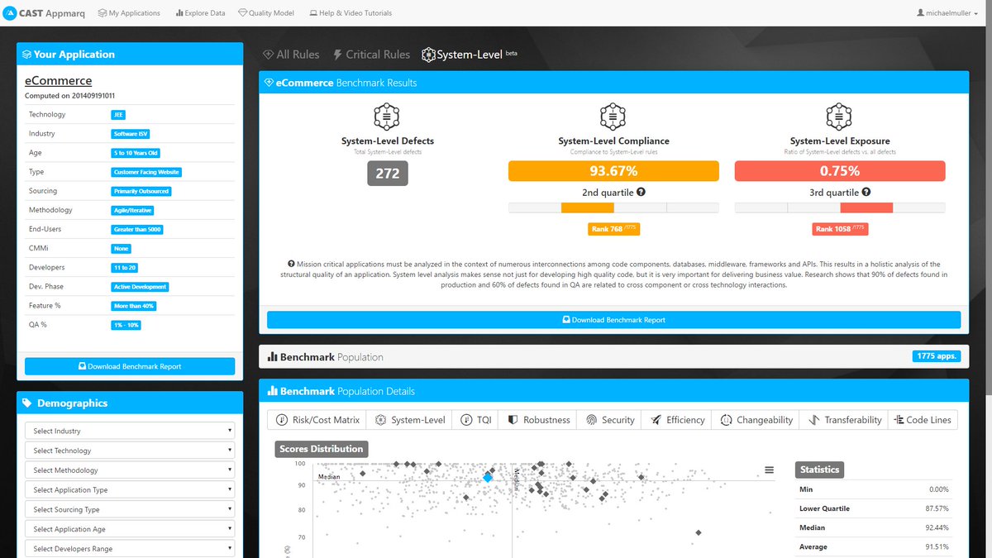Expand Select Sourcing Type dropdown

(130, 509)
